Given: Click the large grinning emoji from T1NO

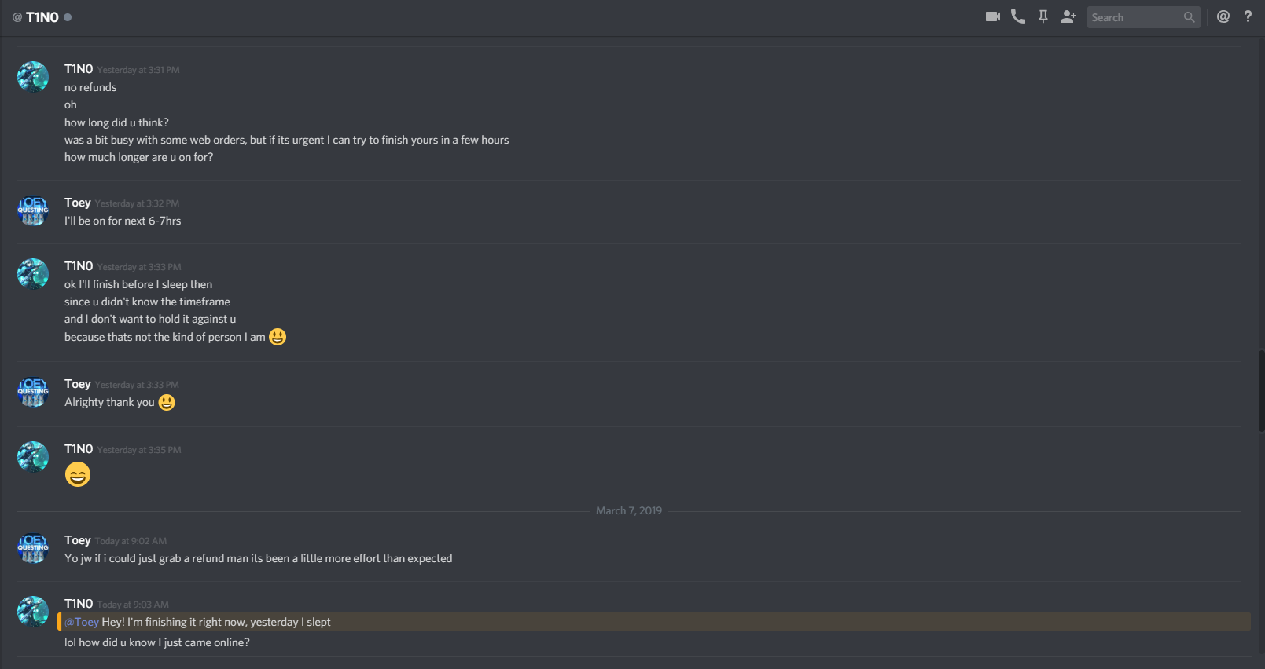Looking at the screenshot, I should [x=78, y=474].
